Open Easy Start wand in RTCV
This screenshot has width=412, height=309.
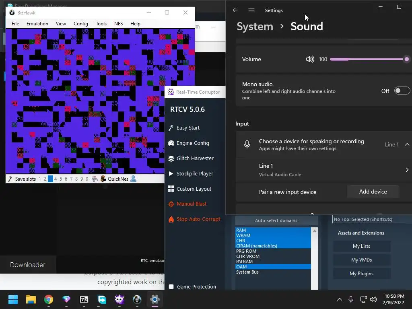click(171, 128)
